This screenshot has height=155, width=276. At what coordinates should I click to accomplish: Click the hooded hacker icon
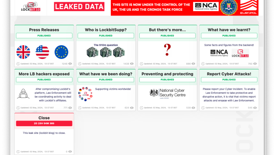tap(23, 94)
